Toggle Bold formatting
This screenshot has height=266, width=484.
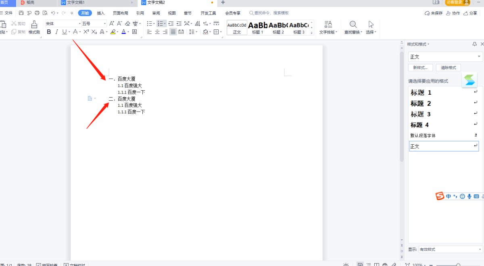pos(49,32)
